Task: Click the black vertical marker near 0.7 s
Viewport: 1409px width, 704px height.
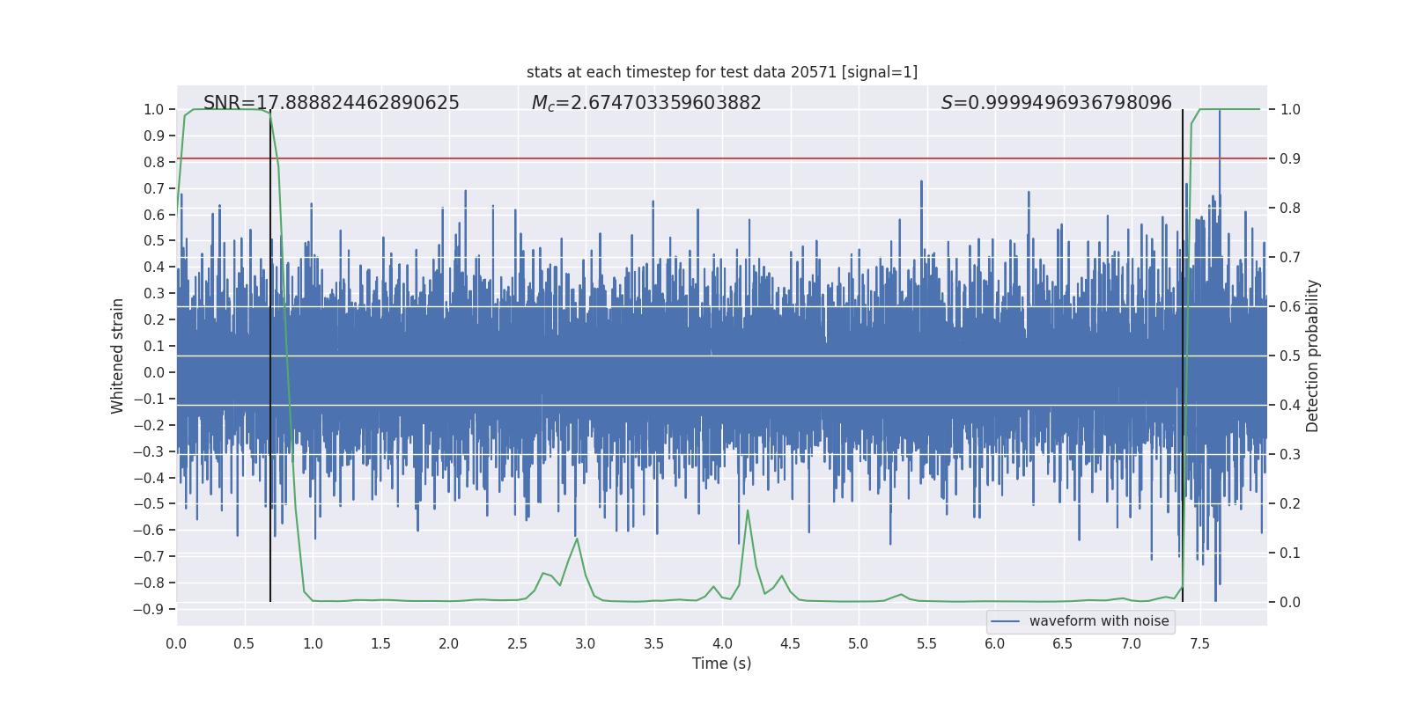Action: 270,352
